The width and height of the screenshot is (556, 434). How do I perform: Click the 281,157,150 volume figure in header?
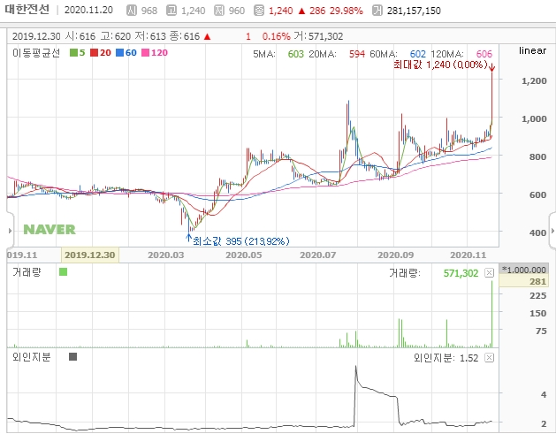tap(414, 11)
